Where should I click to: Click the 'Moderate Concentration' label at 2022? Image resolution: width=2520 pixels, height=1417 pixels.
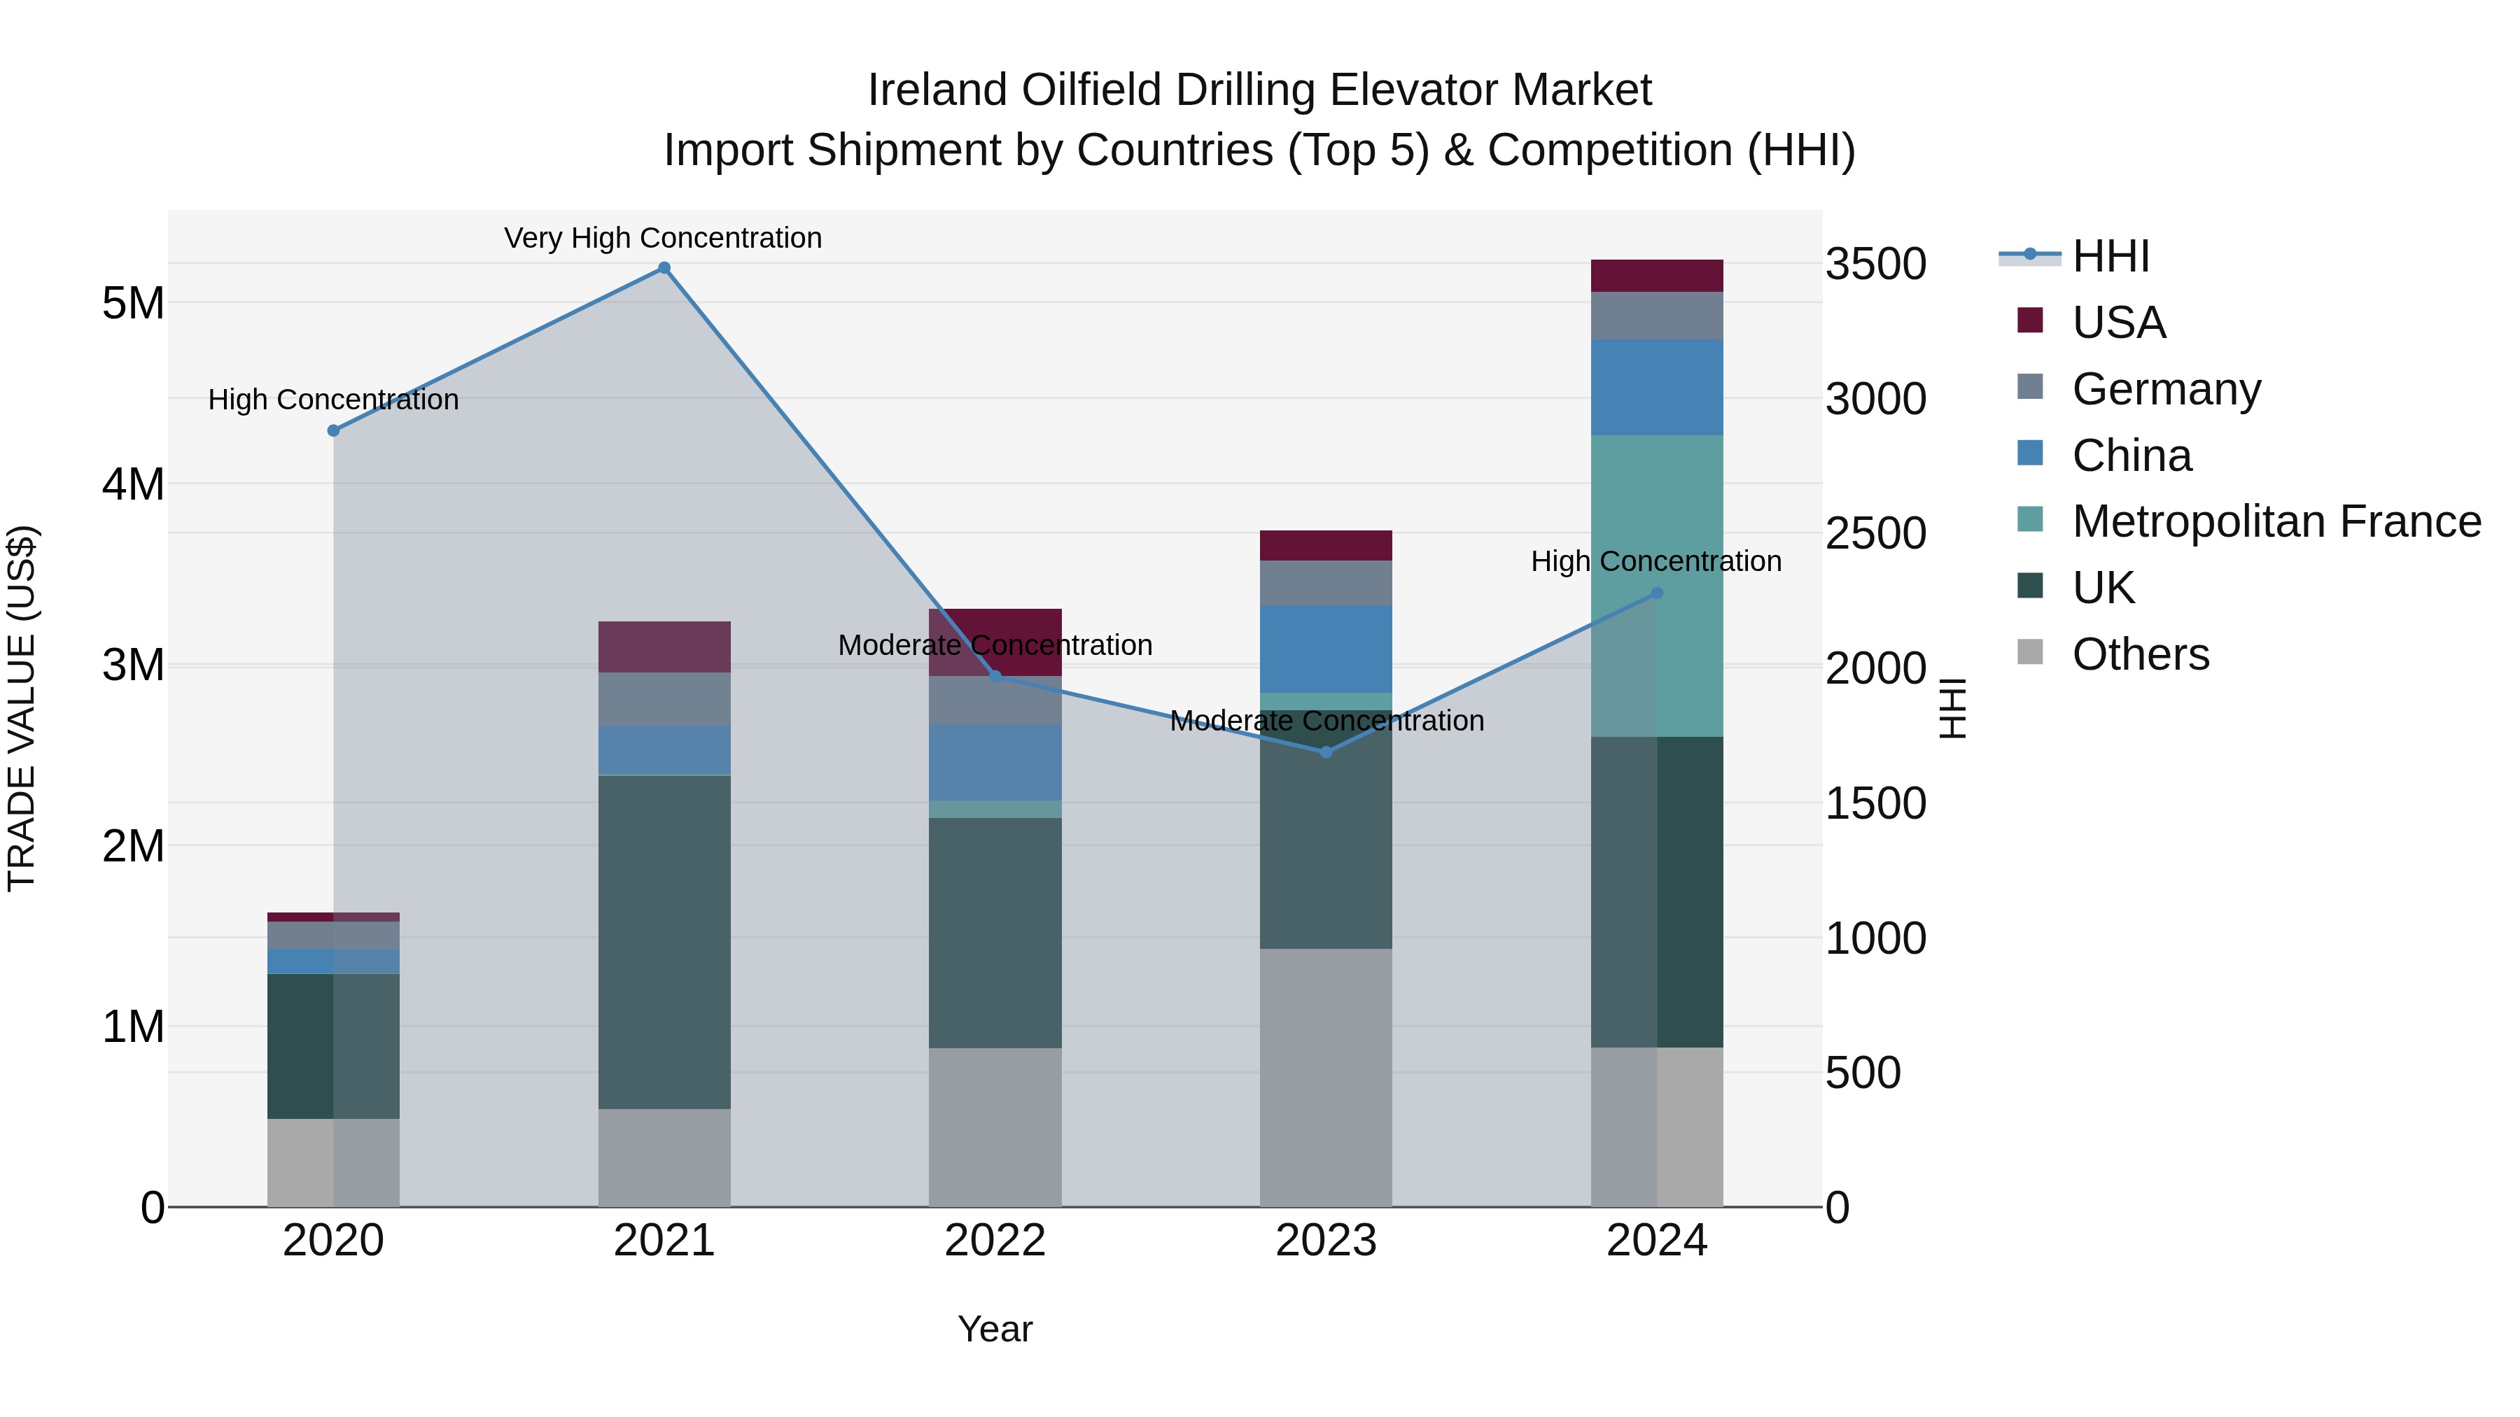(x=996, y=645)
